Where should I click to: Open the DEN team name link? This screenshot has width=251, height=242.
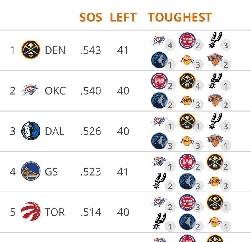click(55, 51)
